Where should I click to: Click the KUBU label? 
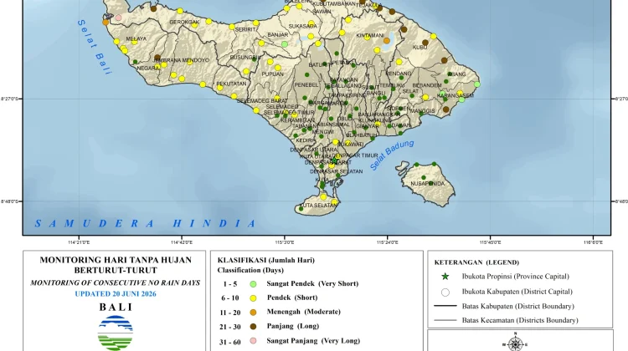tap(420, 47)
